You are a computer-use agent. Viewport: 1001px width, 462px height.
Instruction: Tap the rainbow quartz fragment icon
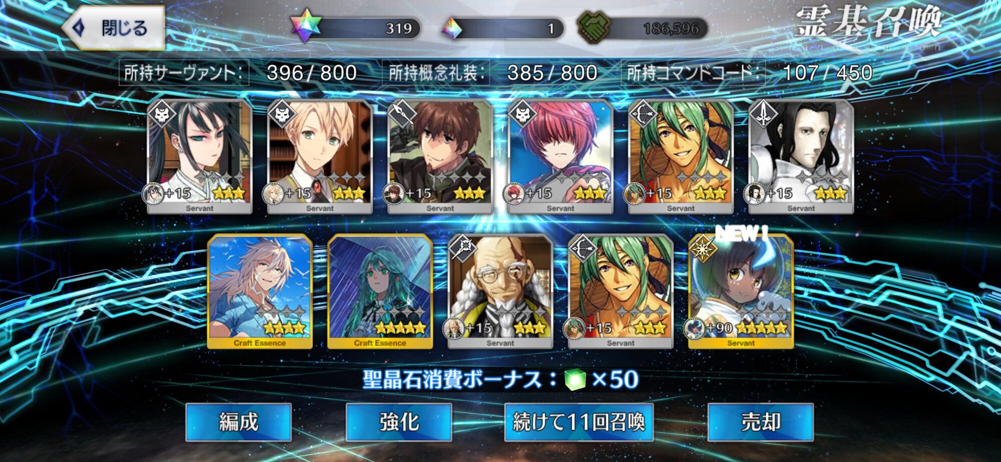click(452, 29)
